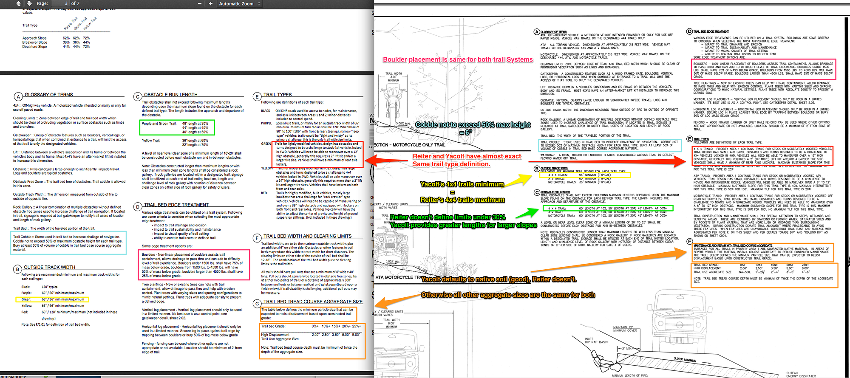Zoom in with the plus button

coord(210,3)
